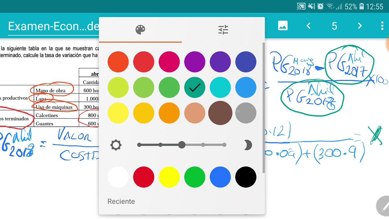This screenshot has width=389, height=219.
Task: Select the bright red preset color
Action: click(144, 177)
